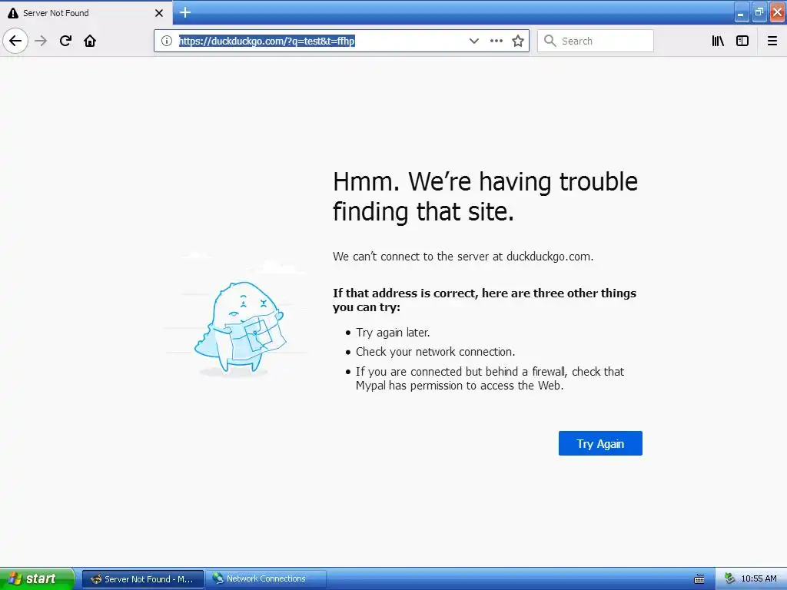787x590 pixels.
Task: Switch to Network Connections in the taskbar
Action: click(265, 578)
